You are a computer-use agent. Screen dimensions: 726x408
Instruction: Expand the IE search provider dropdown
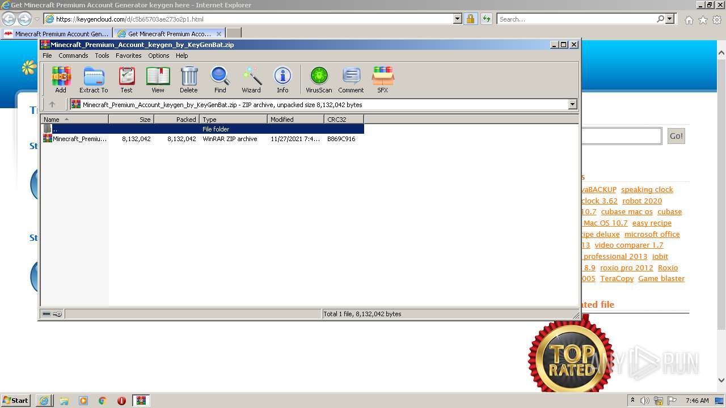click(x=670, y=19)
